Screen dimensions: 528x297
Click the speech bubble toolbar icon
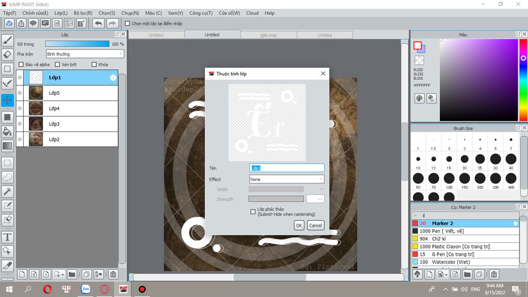pyautogui.click(x=33, y=24)
